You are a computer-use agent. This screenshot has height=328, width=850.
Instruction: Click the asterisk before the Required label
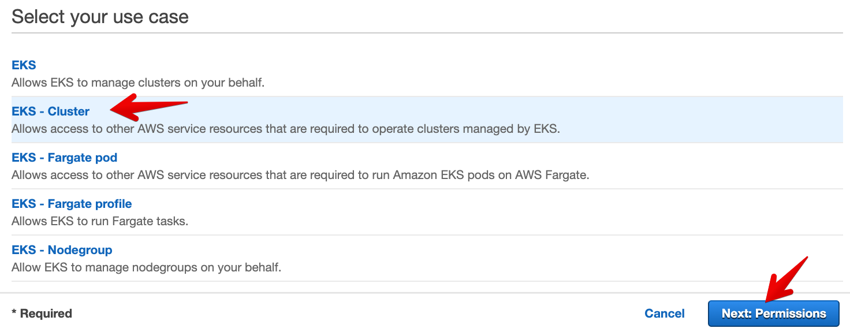(14, 312)
